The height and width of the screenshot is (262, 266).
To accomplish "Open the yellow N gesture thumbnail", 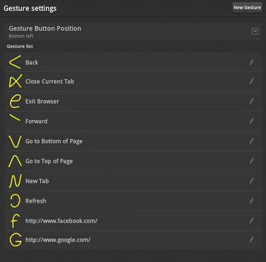I will 15,181.
